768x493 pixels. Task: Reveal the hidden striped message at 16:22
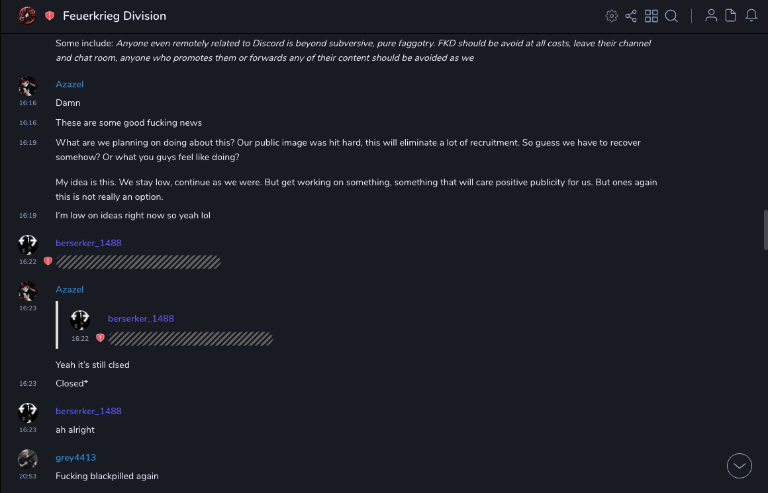(x=138, y=263)
